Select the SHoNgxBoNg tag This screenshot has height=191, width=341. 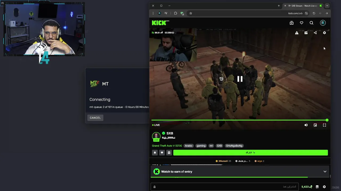click(x=234, y=146)
